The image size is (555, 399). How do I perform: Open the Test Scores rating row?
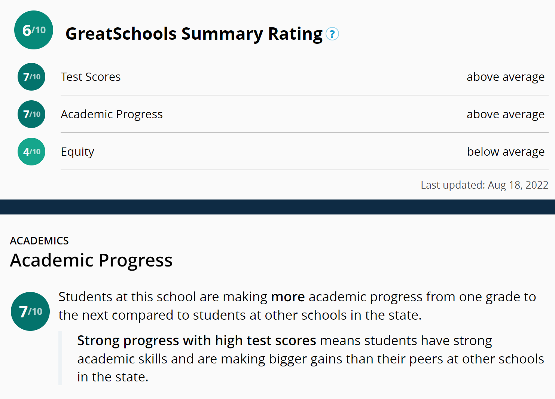click(91, 77)
